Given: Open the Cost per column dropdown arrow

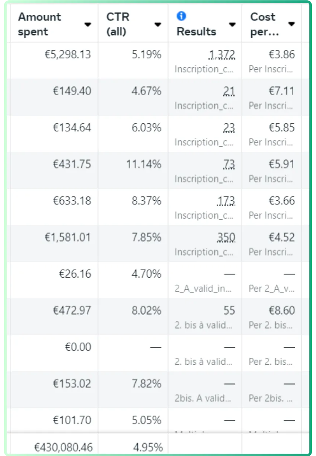Looking at the screenshot, I should tap(291, 25).
